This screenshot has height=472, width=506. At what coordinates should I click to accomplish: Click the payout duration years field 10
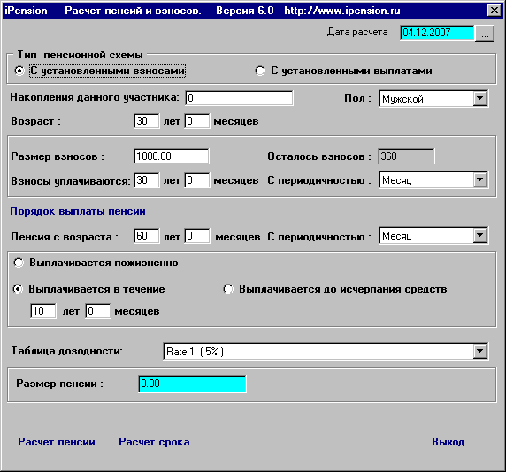pyautogui.click(x=43, y=311)
